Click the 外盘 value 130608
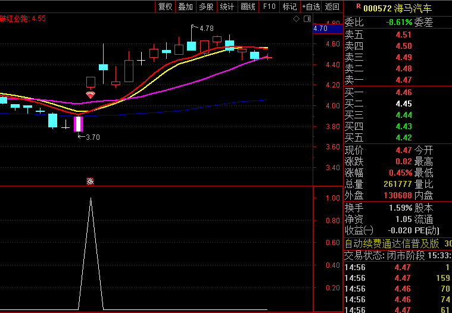This screenshot has height=313, width=452. (398, 196)
